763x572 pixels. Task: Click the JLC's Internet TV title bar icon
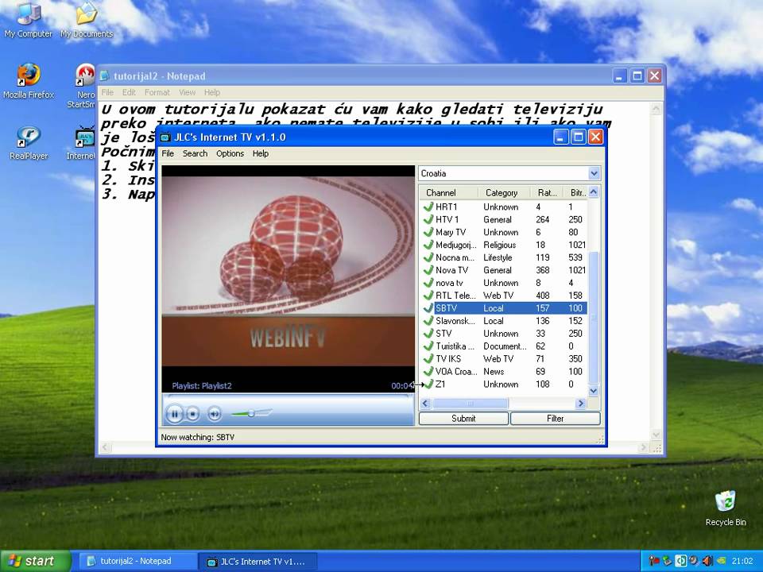(x=165, y=137)
